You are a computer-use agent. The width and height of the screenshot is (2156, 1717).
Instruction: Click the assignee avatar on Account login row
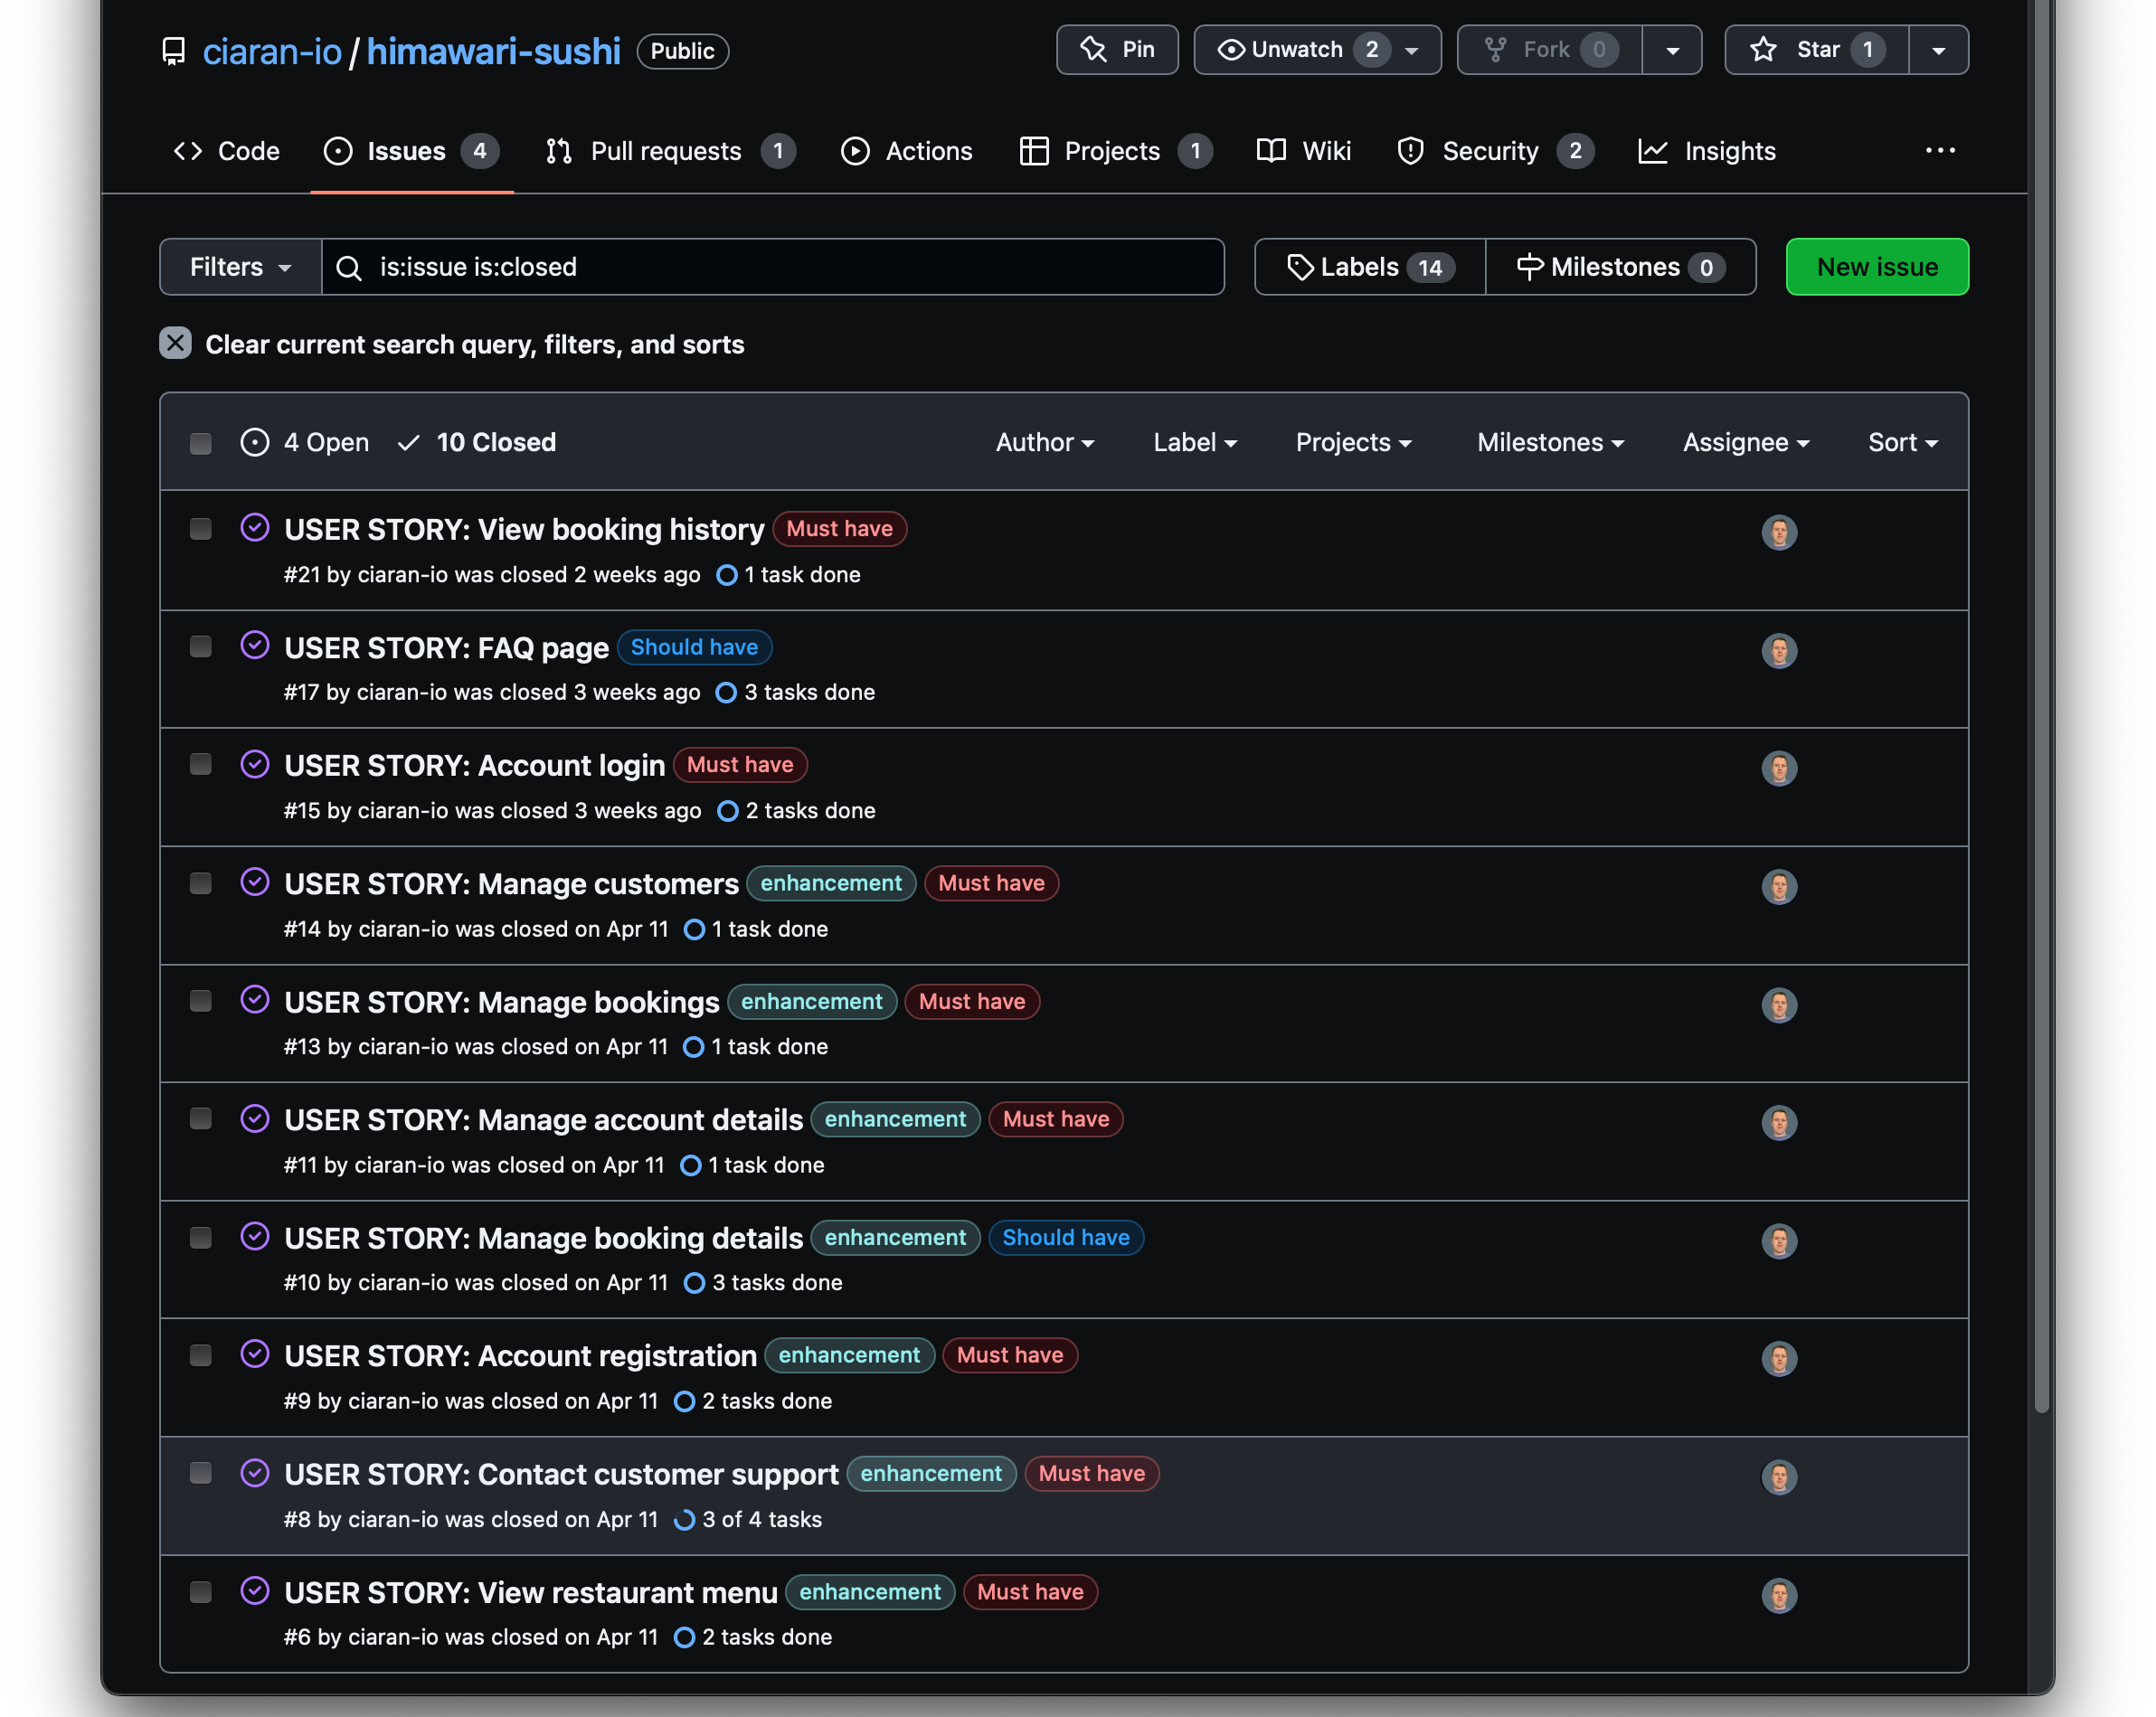1779,769
